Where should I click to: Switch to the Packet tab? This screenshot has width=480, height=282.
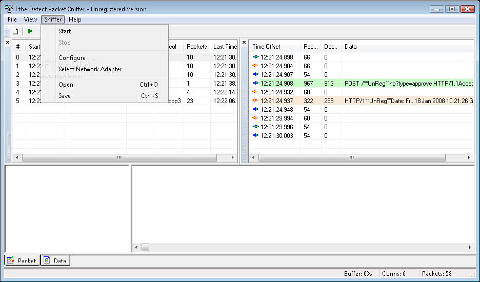[22, 260]
